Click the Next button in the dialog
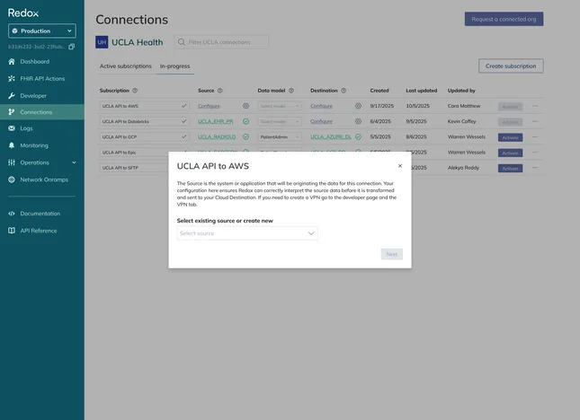 (392, 254)
